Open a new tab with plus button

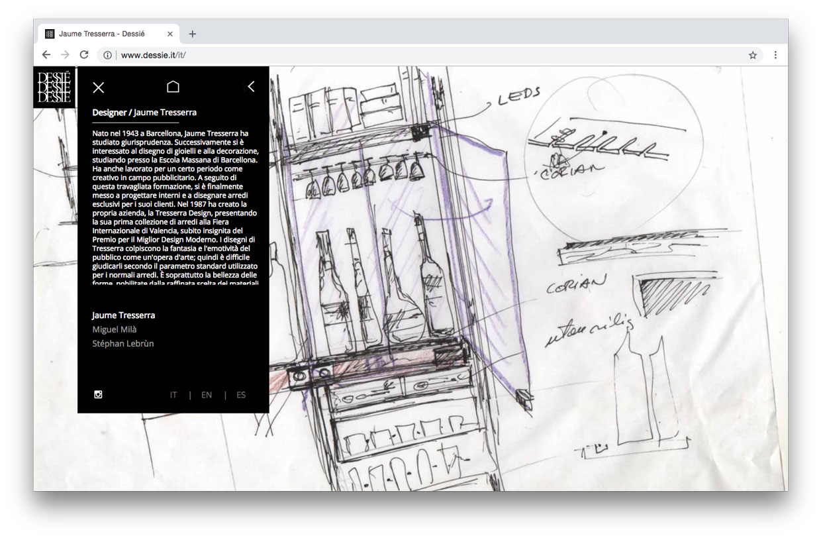[193, 34]
